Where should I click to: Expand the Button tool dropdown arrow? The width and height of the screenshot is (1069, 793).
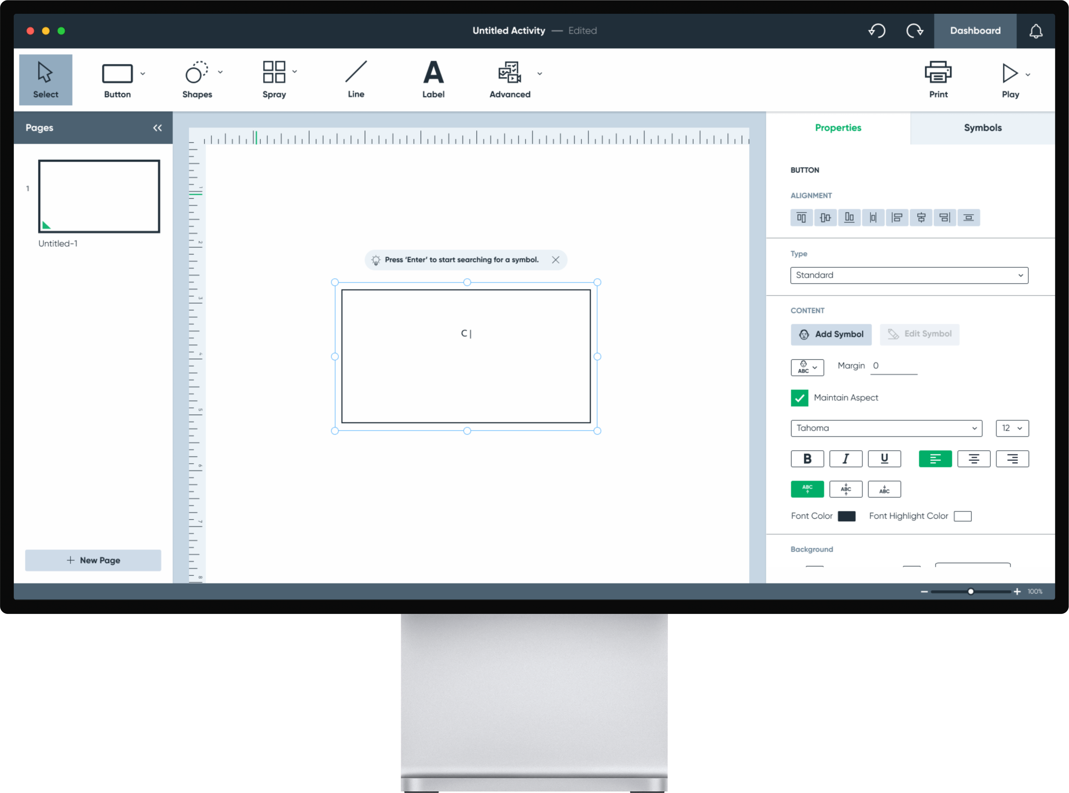(143, 74)
